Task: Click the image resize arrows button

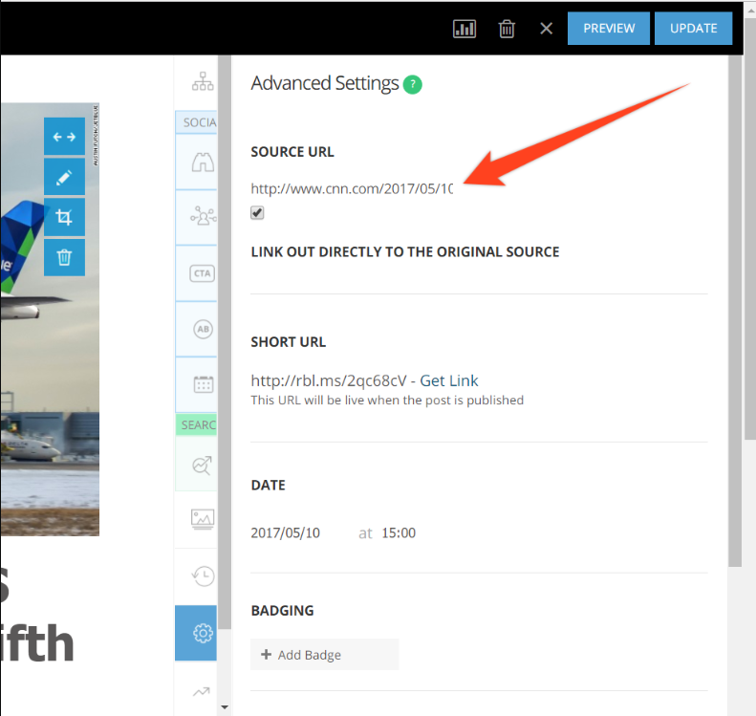Action: point(64,137)
